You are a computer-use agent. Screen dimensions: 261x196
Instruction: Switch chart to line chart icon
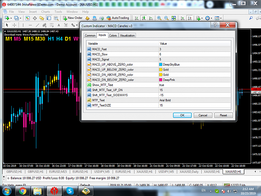(x=151, y=18)
